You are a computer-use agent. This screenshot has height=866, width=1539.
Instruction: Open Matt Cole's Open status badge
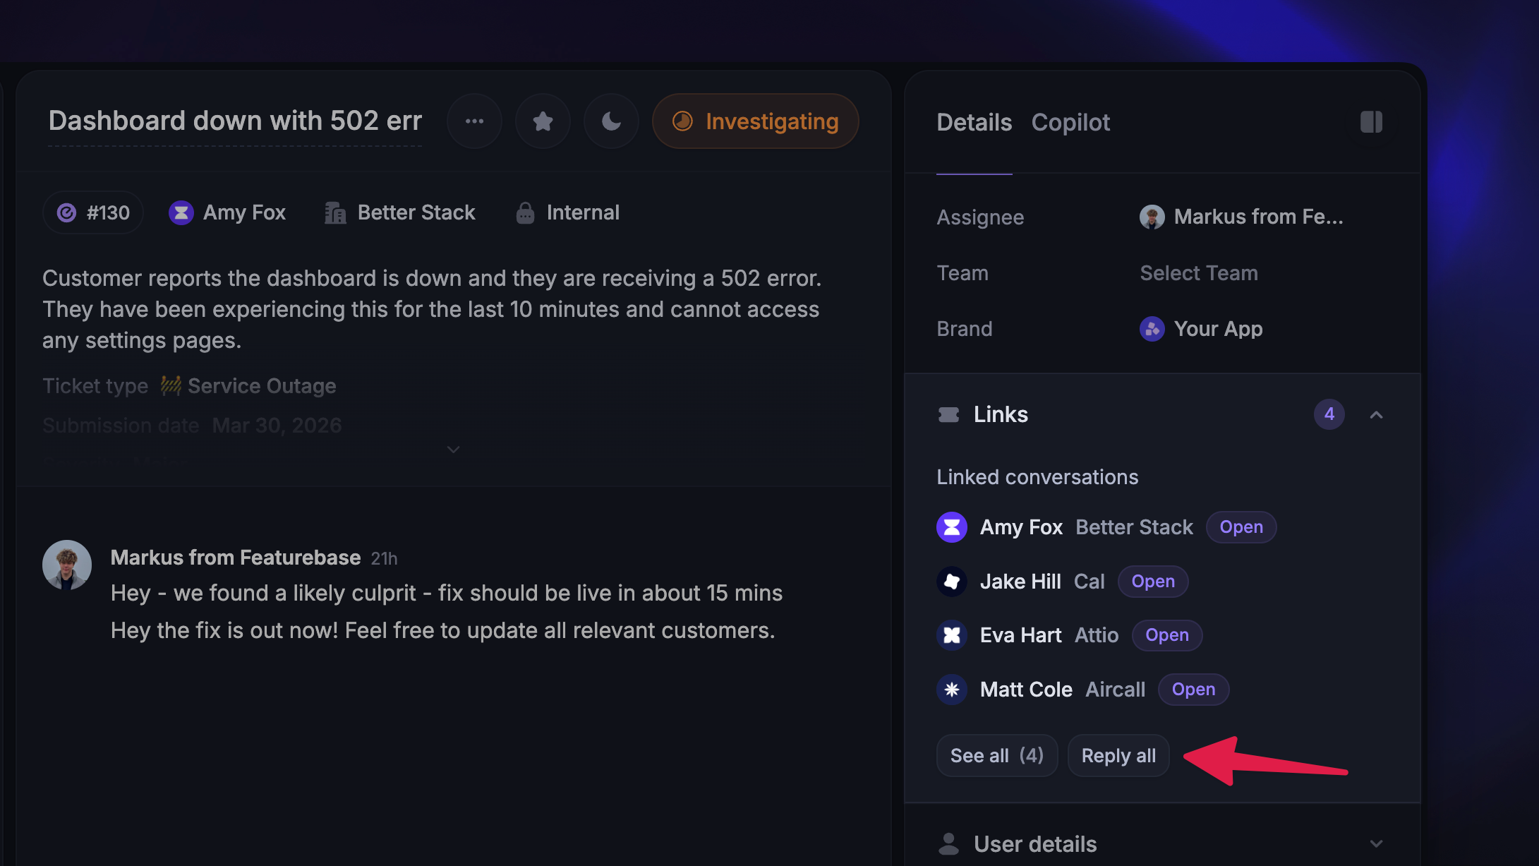pyautogui.click(x=1193, y=690)
